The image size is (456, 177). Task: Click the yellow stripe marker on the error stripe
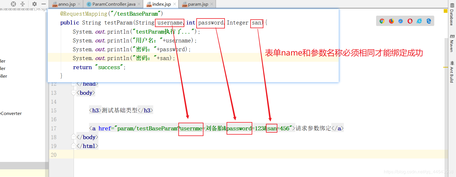(x=445, y=67)
